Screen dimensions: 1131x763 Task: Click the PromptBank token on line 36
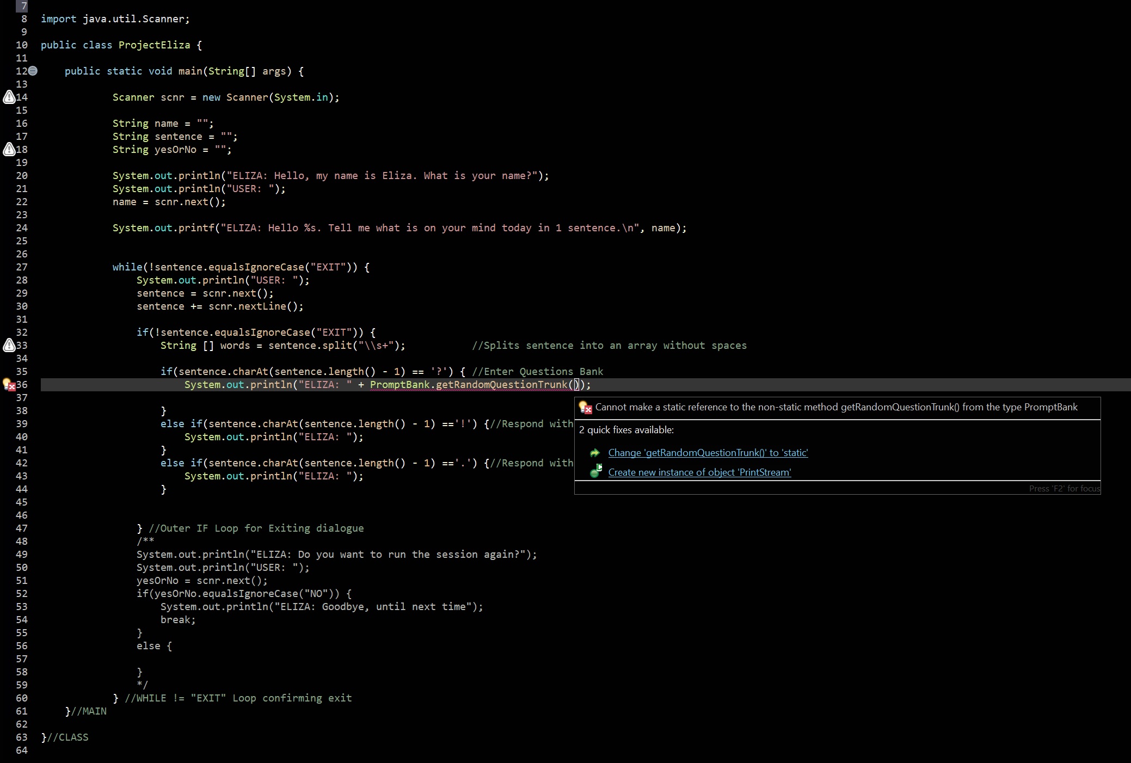click(399, 385)
